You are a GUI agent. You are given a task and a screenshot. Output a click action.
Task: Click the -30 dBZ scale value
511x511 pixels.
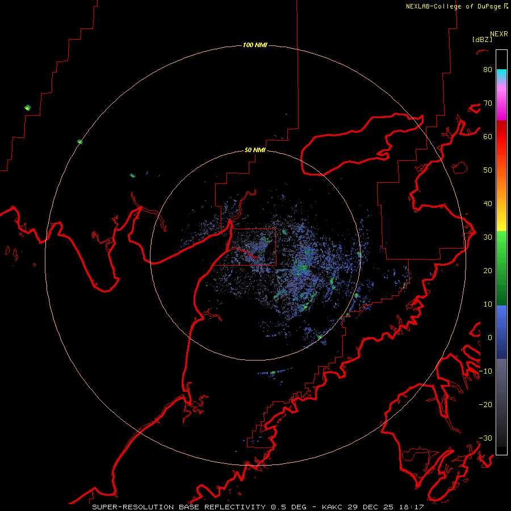(486, 438)
